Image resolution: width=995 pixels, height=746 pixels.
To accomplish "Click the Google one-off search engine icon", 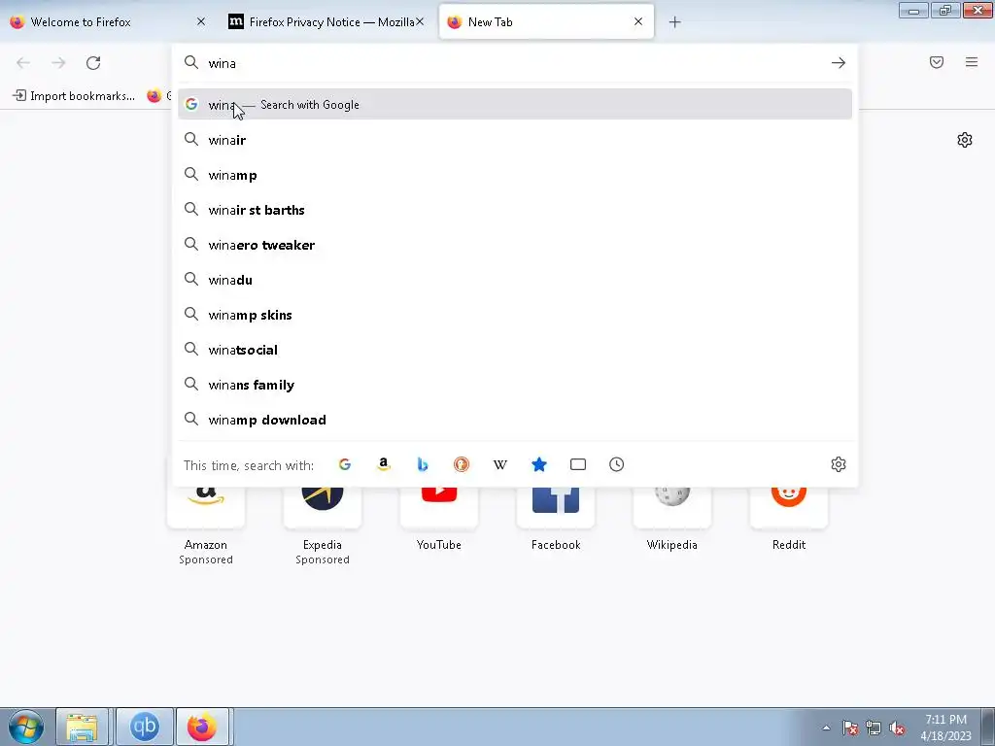I will point(345,464).
